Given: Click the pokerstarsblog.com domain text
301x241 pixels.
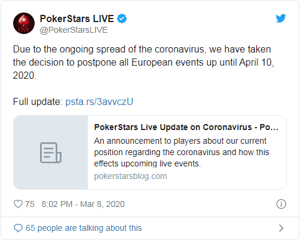Looking at the screenshot, I should 130,176.
